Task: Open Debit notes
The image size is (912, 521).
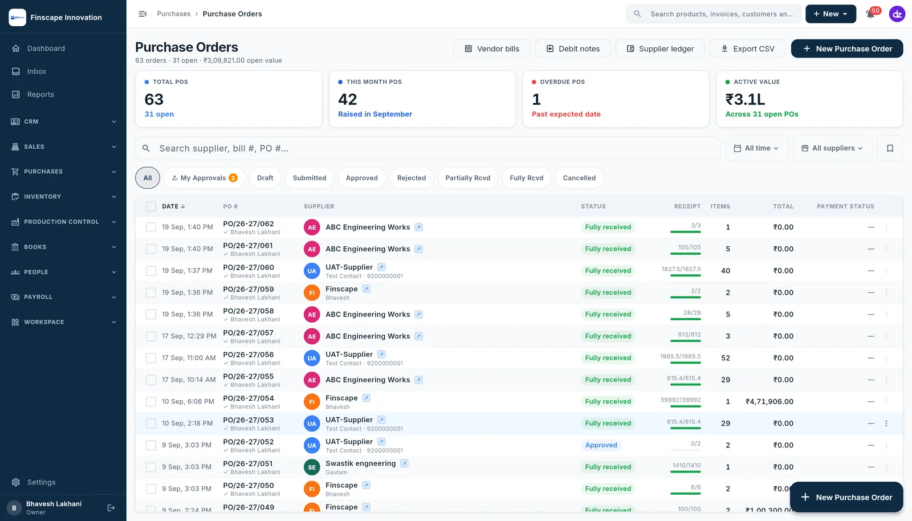Action: (573, 48)
